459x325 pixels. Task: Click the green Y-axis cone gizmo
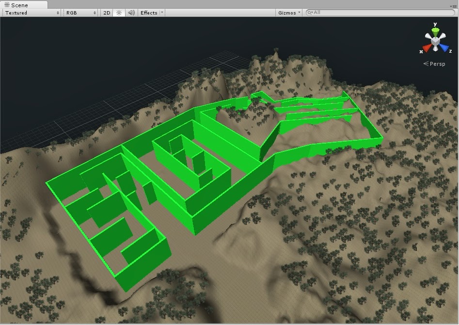[x=435, y=30]
